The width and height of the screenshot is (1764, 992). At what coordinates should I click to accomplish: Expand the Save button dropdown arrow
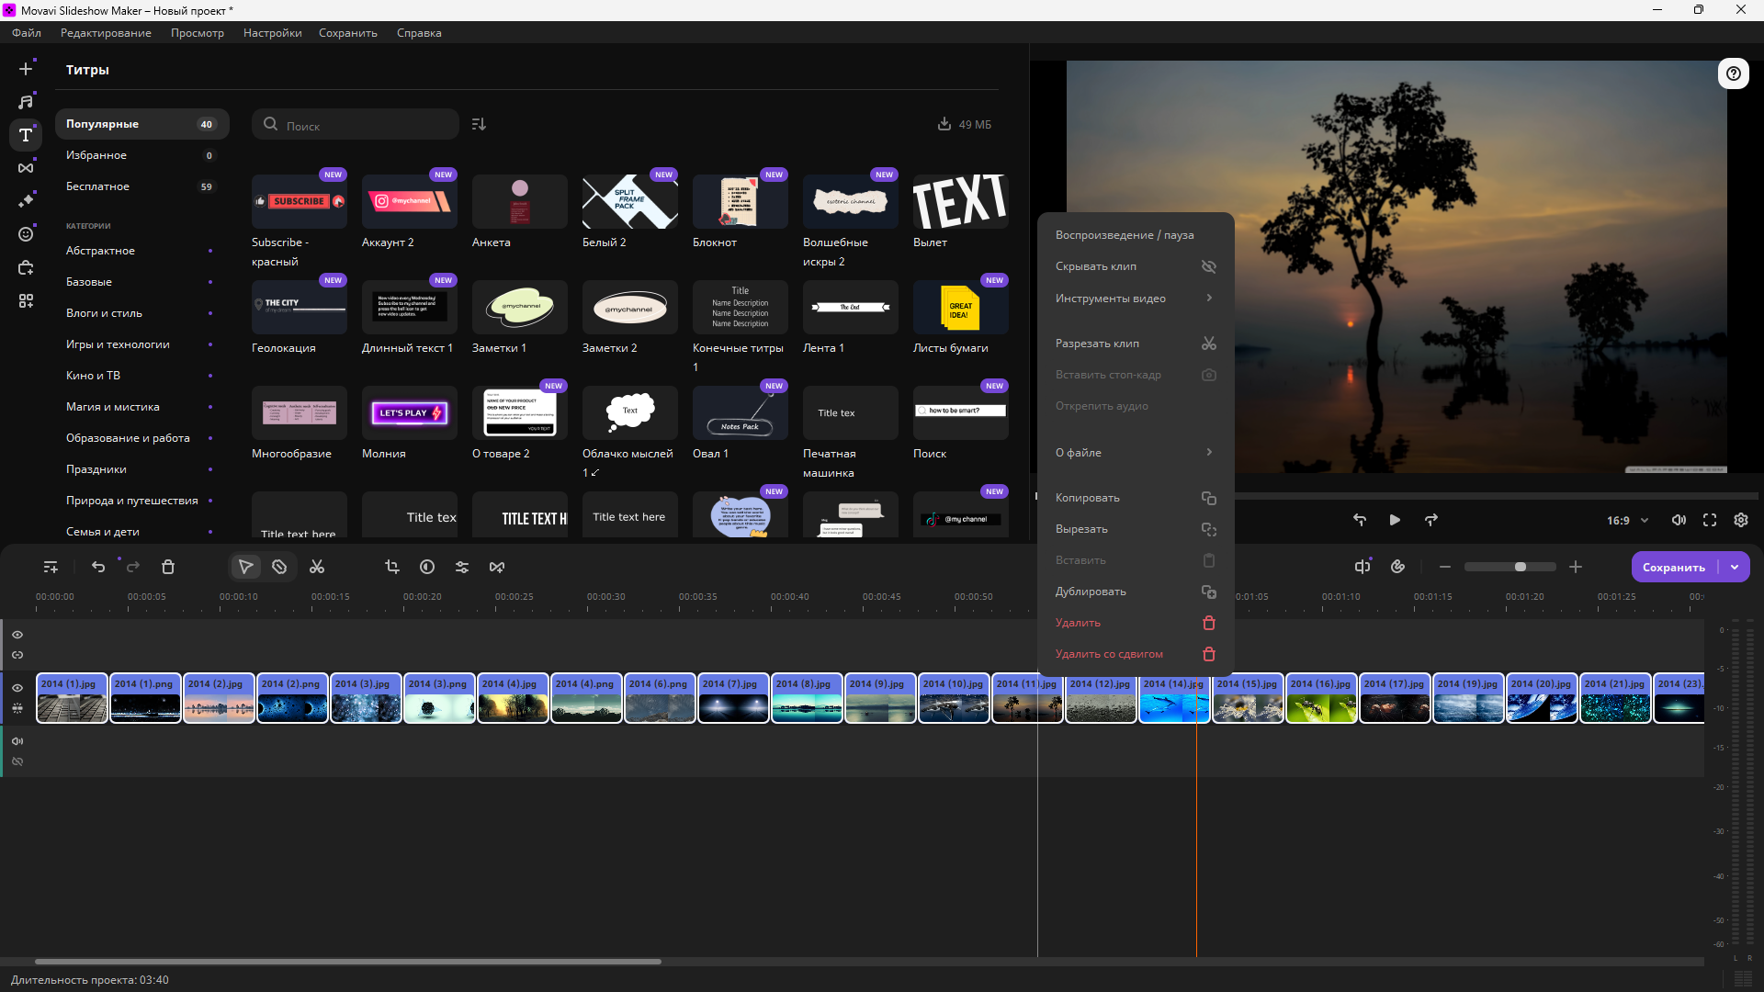(1735, 567)
